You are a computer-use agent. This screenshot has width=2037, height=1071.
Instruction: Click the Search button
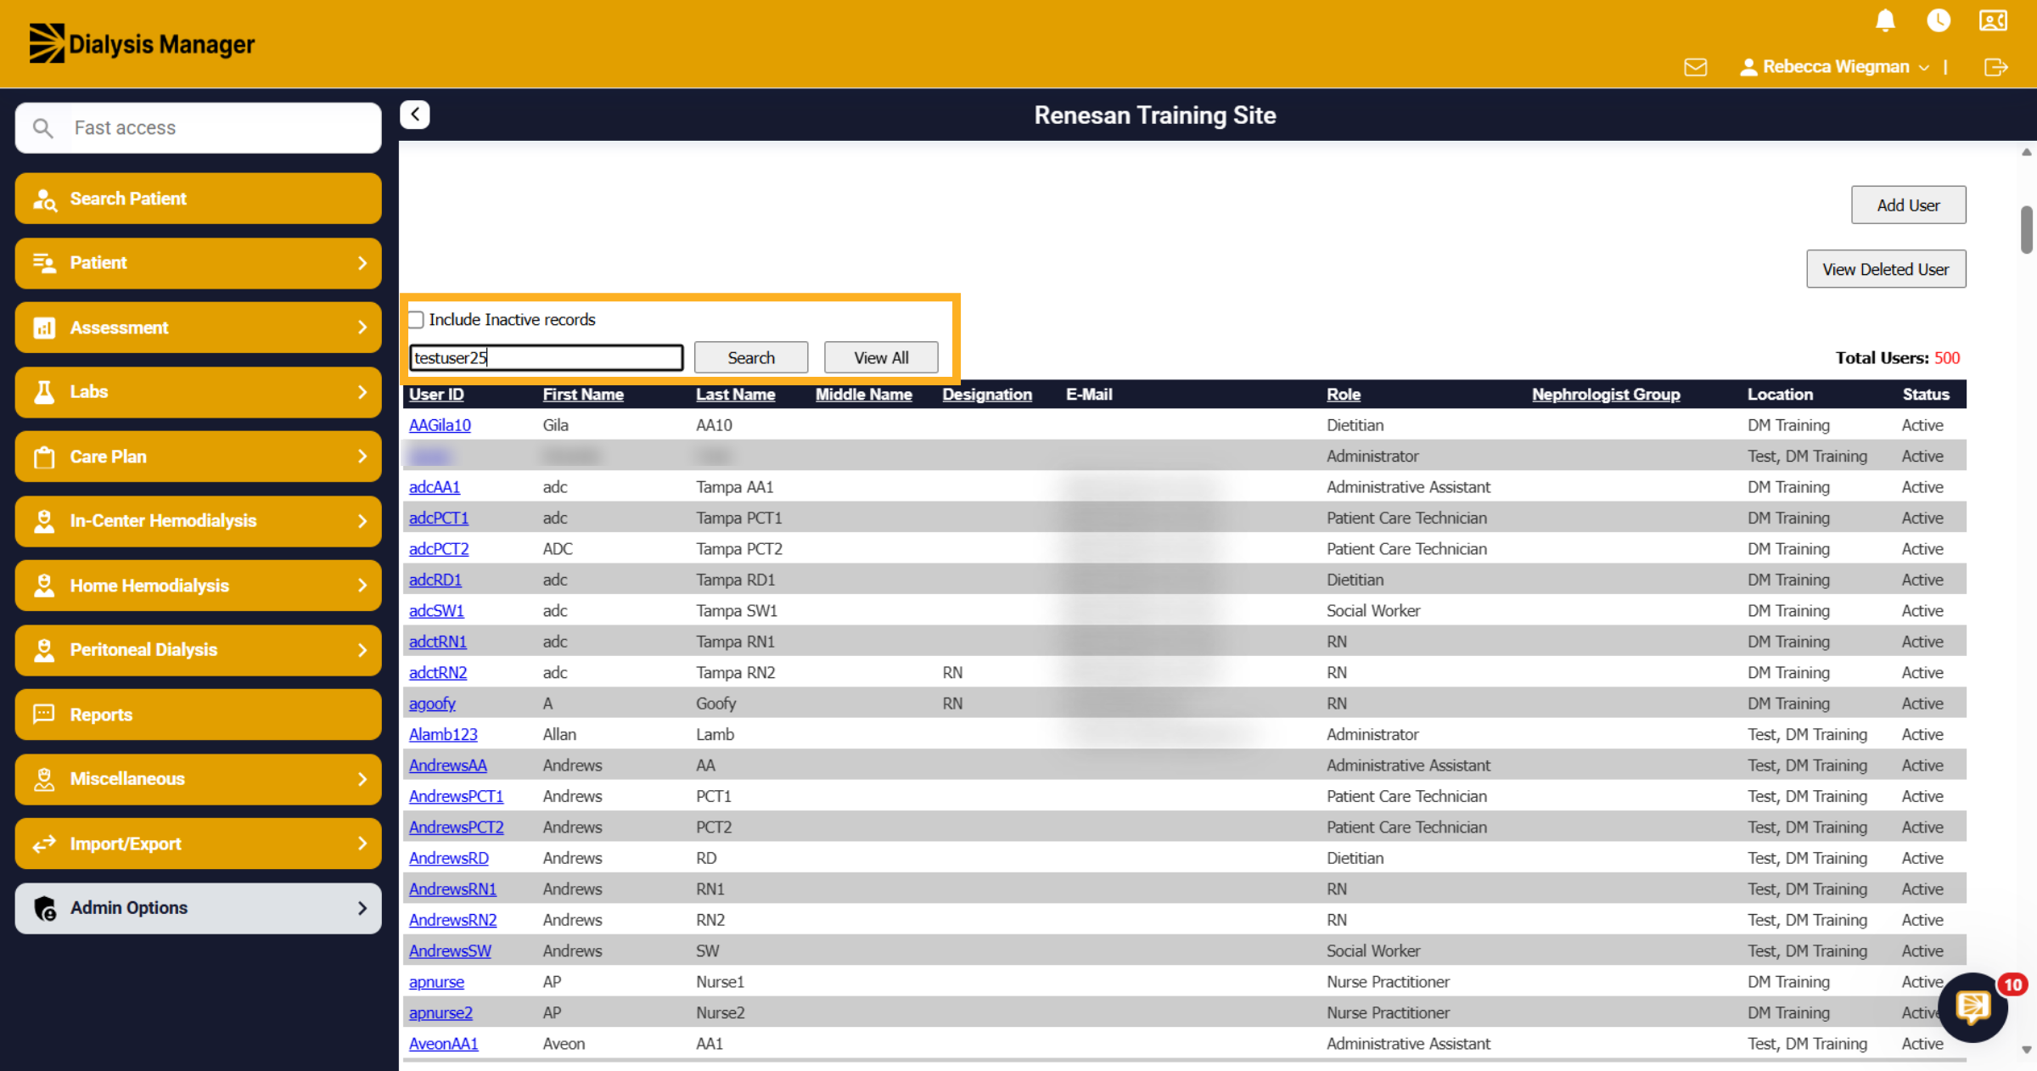[x=751, y=358]
